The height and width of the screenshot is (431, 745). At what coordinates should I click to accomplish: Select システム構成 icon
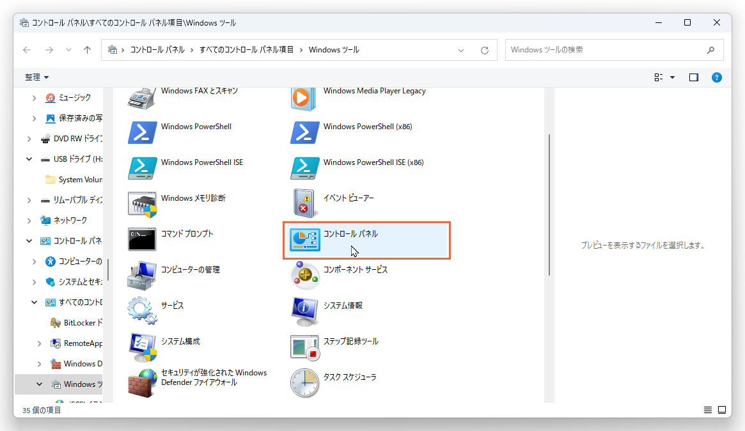(x=142, y=347)
